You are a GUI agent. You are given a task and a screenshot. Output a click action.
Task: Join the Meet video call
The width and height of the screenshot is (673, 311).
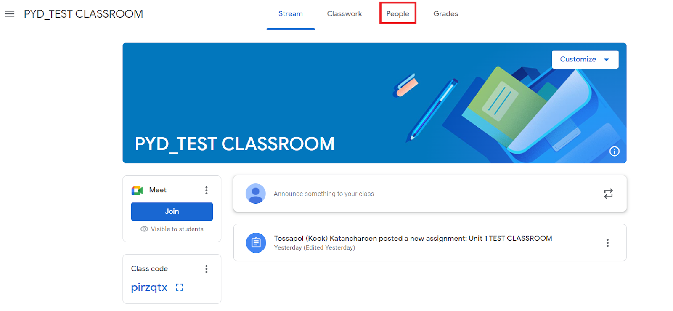coord(172,211)
